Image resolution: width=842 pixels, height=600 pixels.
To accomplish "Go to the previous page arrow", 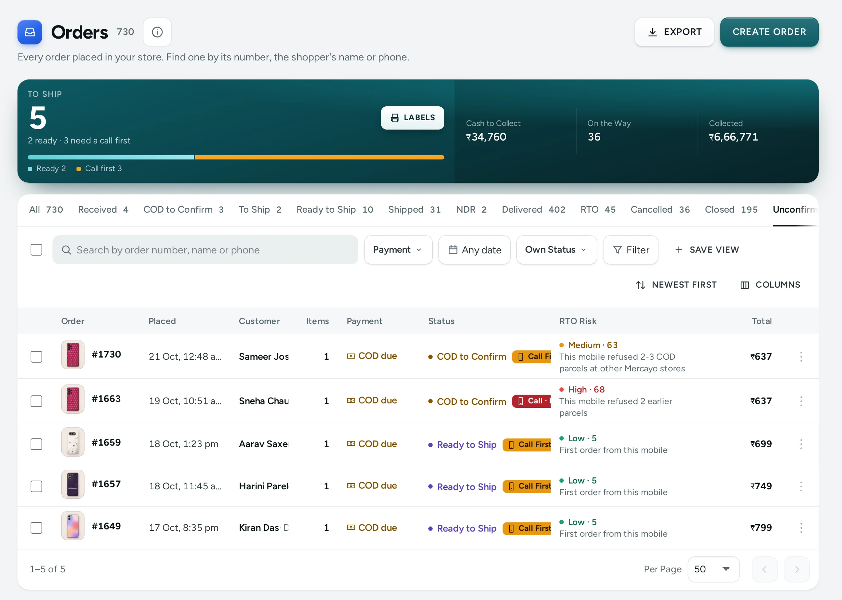I will coord(764,569).
